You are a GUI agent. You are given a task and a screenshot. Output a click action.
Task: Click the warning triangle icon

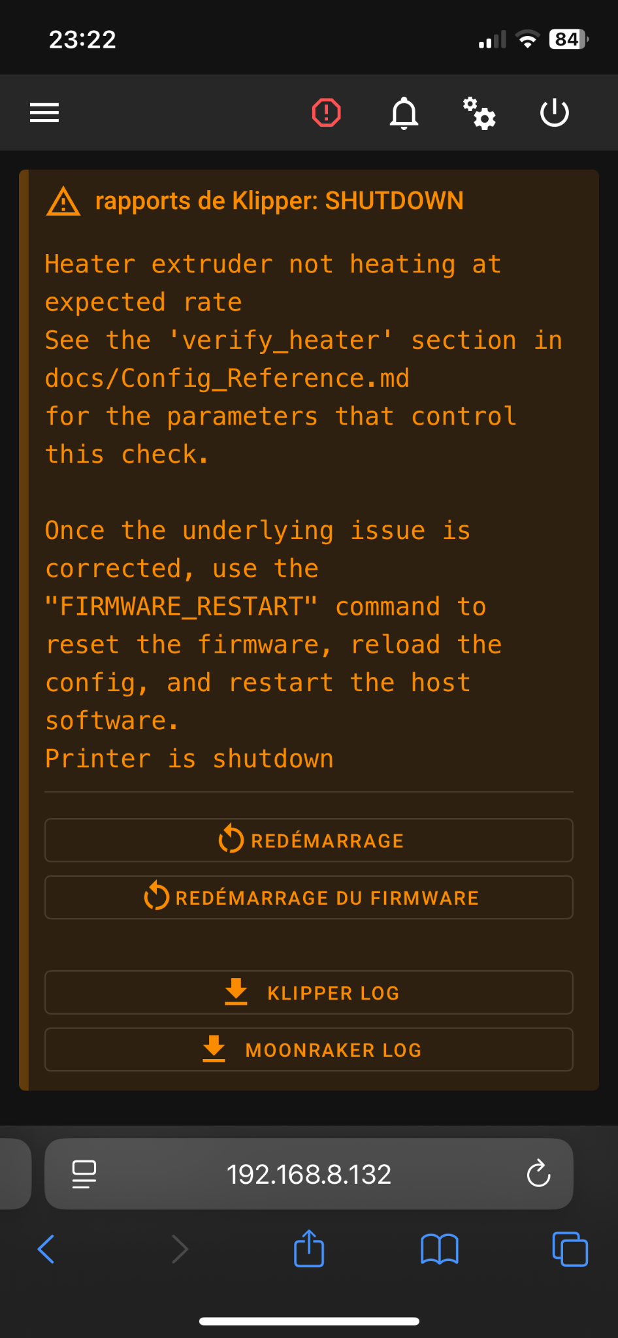click(63, 201)
